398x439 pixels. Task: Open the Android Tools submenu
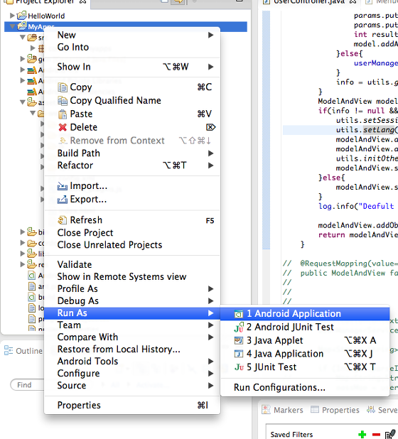tap(132, 362)
